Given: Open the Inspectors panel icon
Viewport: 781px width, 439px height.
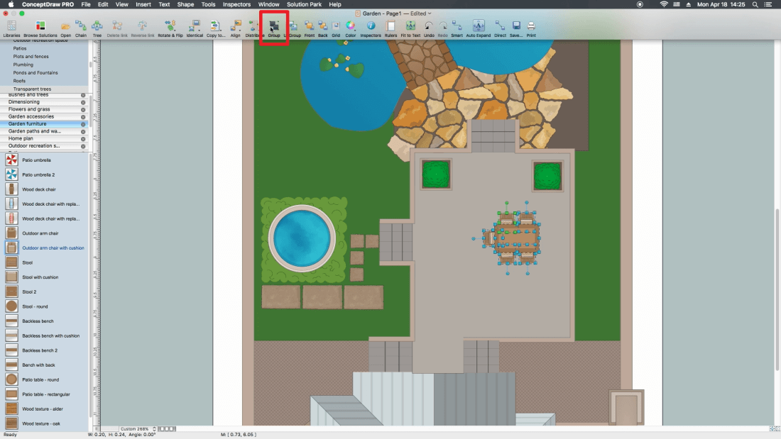Looking at the screenshot, I should [x=371, y=28].
